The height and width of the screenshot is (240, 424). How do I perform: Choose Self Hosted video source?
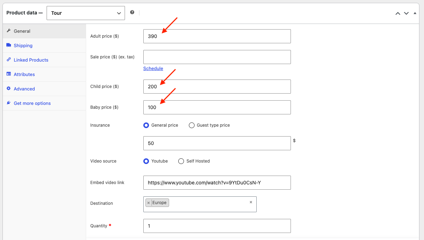[181, 161]
